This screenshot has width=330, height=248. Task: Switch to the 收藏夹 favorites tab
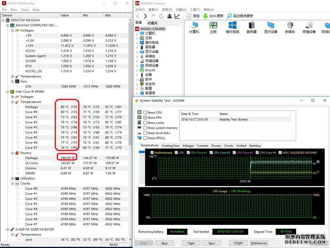click(153, 23)
